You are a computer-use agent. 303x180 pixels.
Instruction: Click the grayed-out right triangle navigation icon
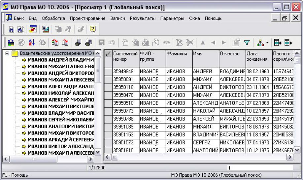pyautogui.click(x=223, y=43)
